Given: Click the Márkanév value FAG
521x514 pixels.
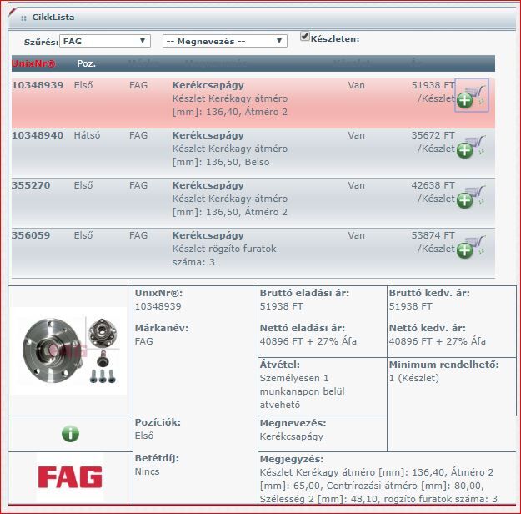Looking at the screenshot, I should coord(144,341).
